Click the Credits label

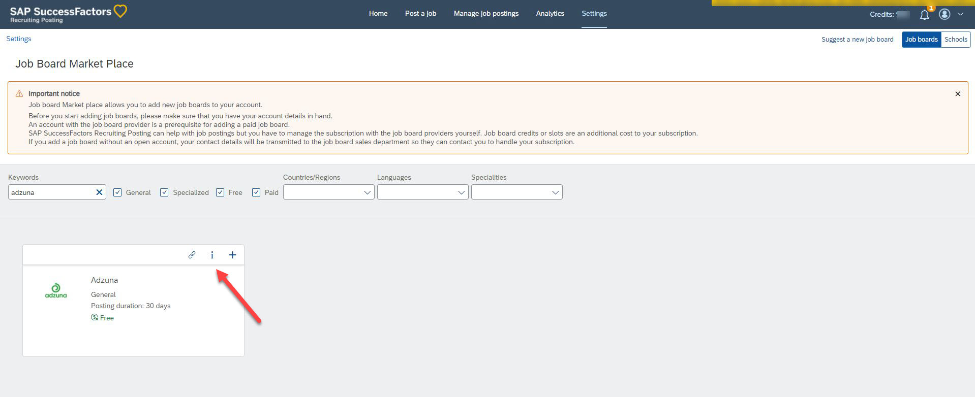881,15
